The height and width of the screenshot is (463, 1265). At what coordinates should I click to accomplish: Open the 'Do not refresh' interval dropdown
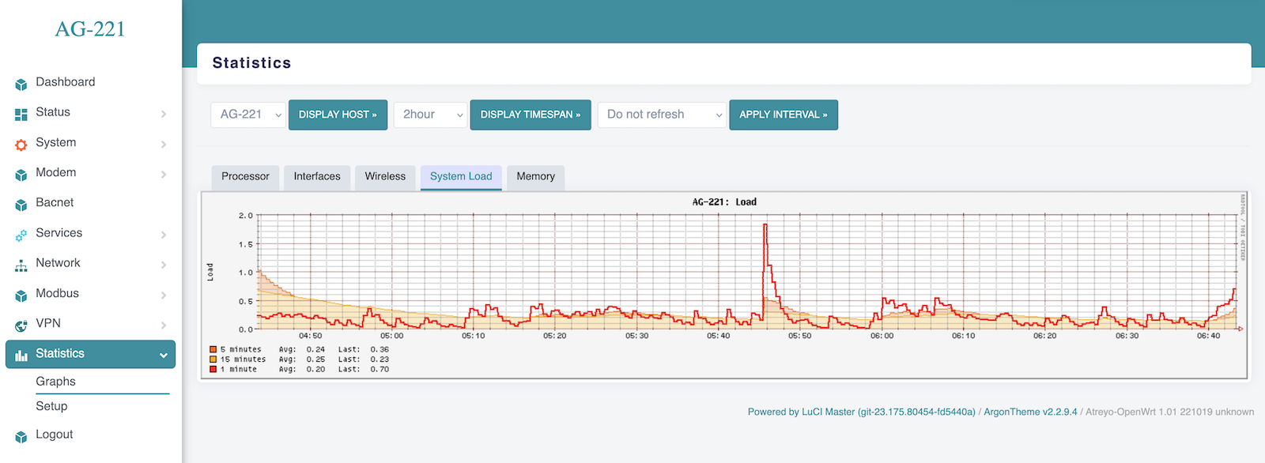coord(662,115)
